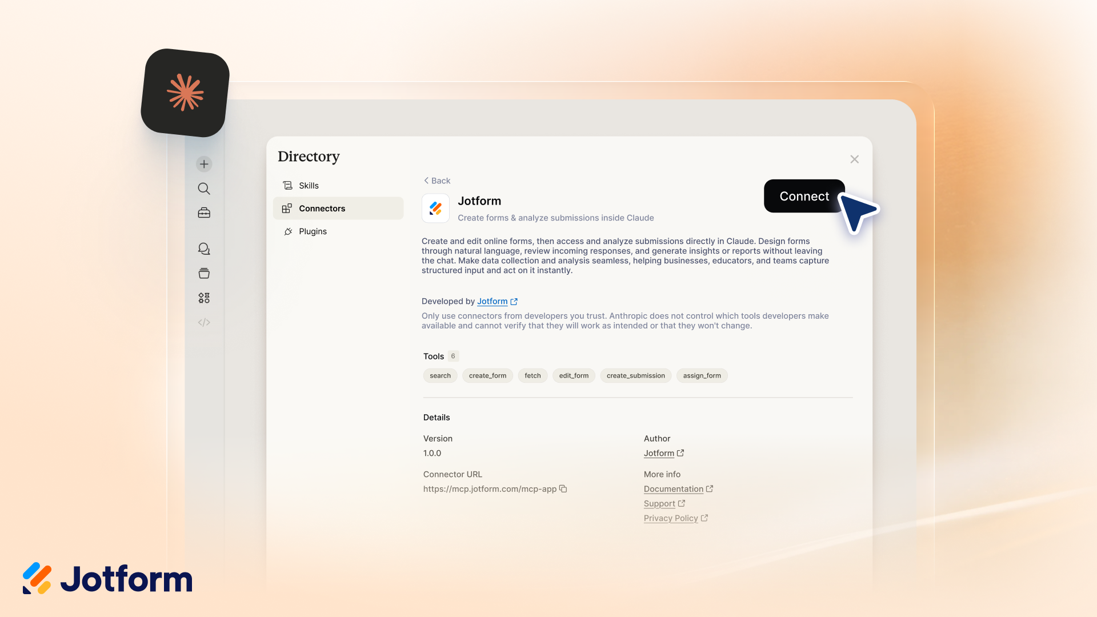Click the create_form tool chip

pyautogui.click(x=487, y=375)
